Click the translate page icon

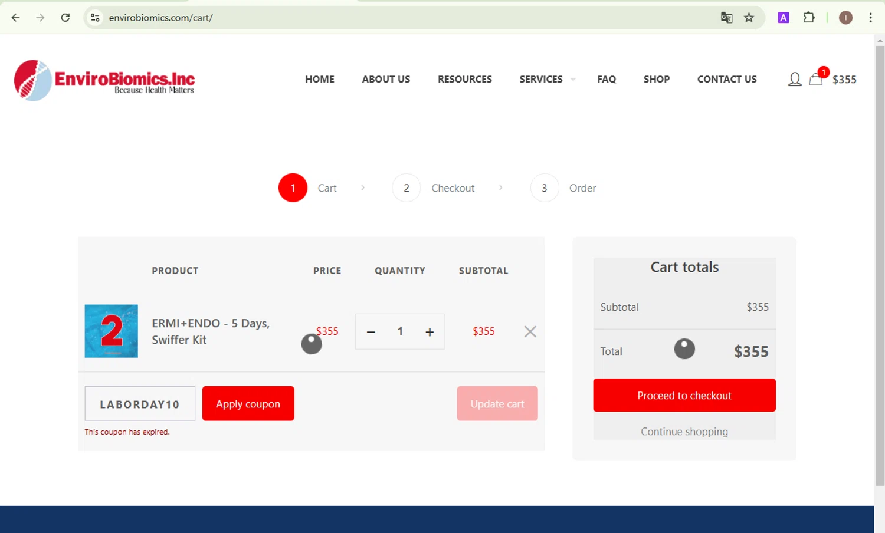click(x=726, y=18)
